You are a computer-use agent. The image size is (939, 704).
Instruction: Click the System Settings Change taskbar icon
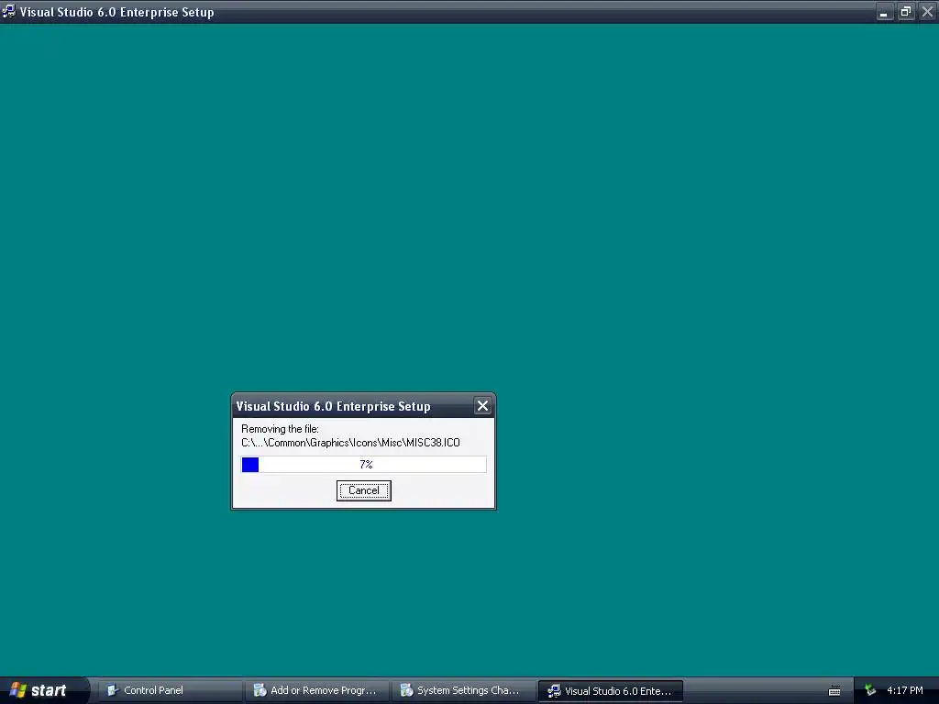click(406, 690)
